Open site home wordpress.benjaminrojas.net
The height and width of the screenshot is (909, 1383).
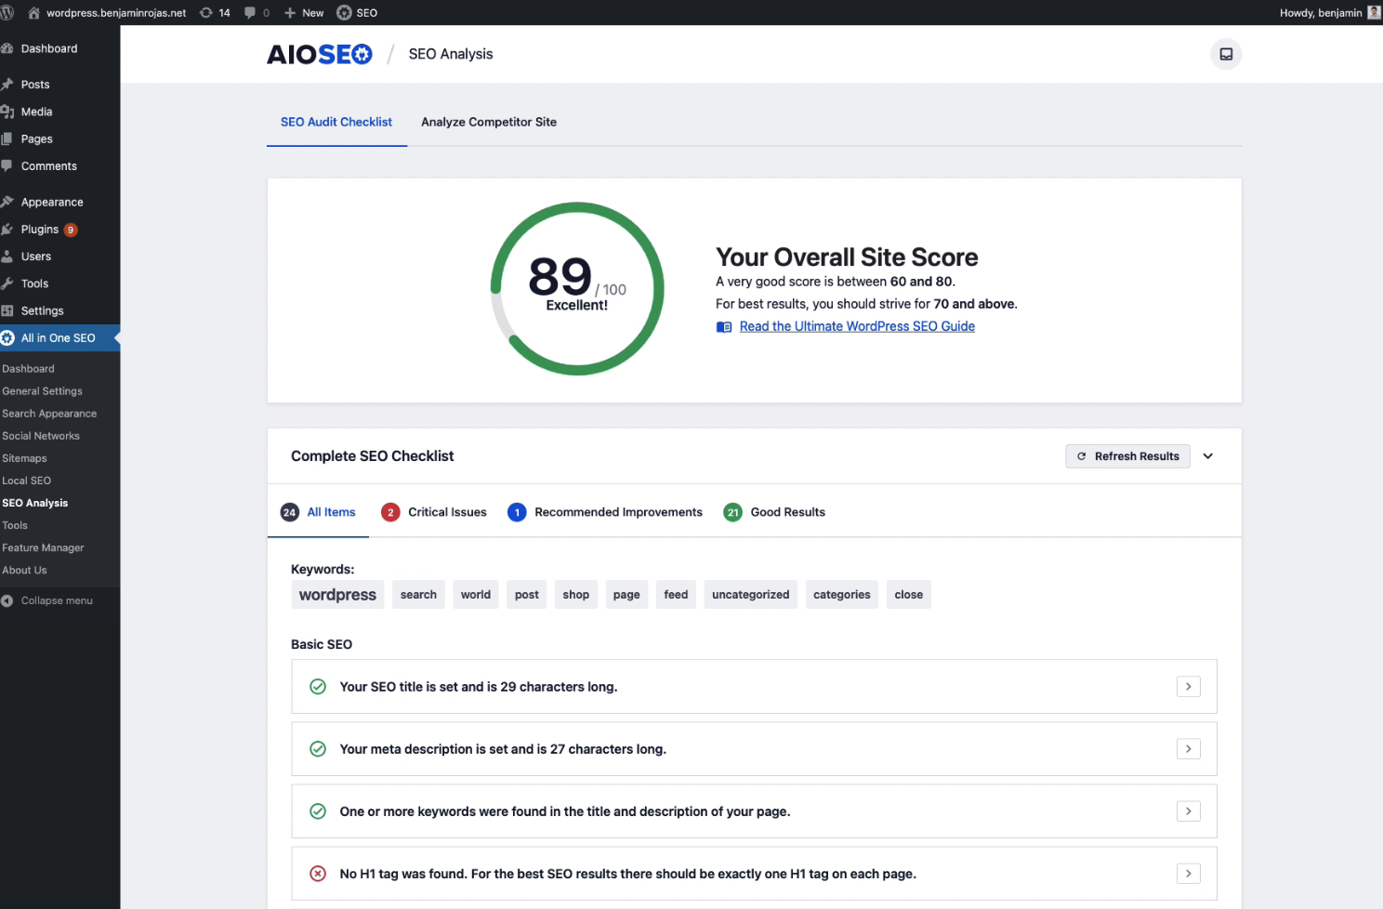[107, 13]
